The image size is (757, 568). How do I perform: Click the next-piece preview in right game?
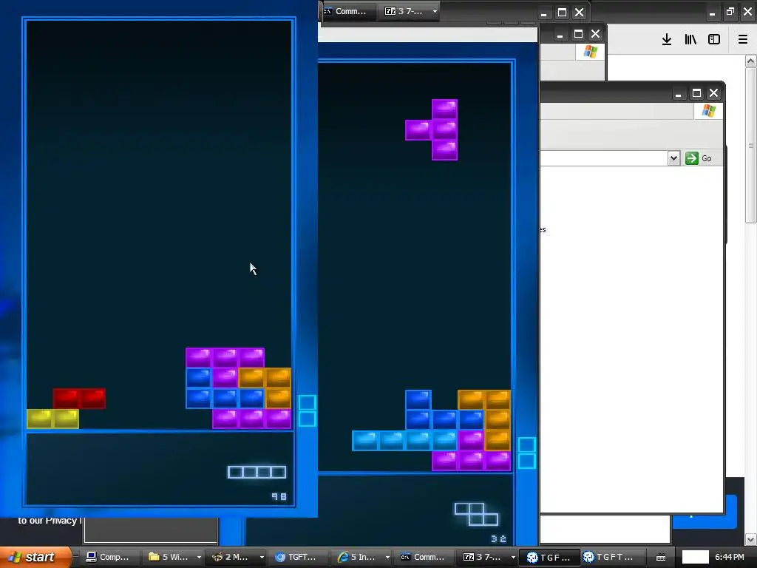(x=477, y=514)
